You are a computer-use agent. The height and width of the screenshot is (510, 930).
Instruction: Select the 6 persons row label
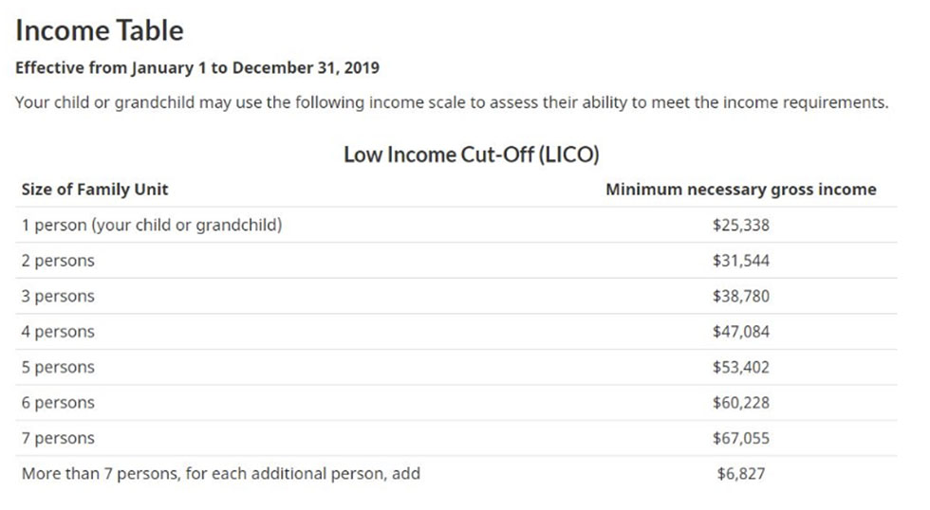(x=58, y=403)
